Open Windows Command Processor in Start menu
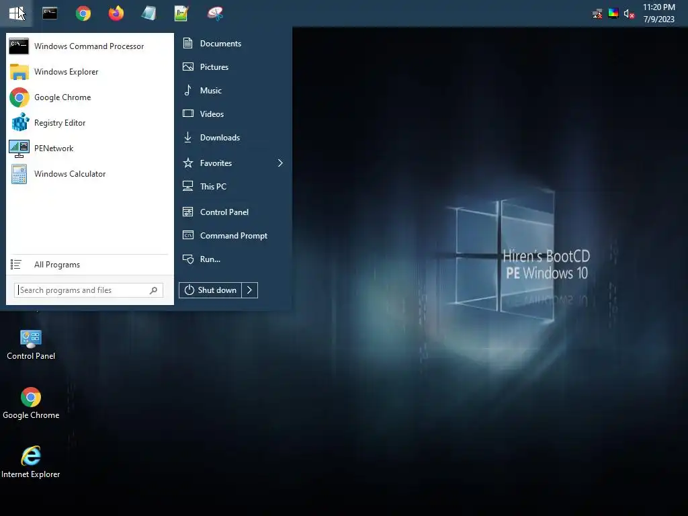This screenshot has width=688, height=516. (90, 46)
